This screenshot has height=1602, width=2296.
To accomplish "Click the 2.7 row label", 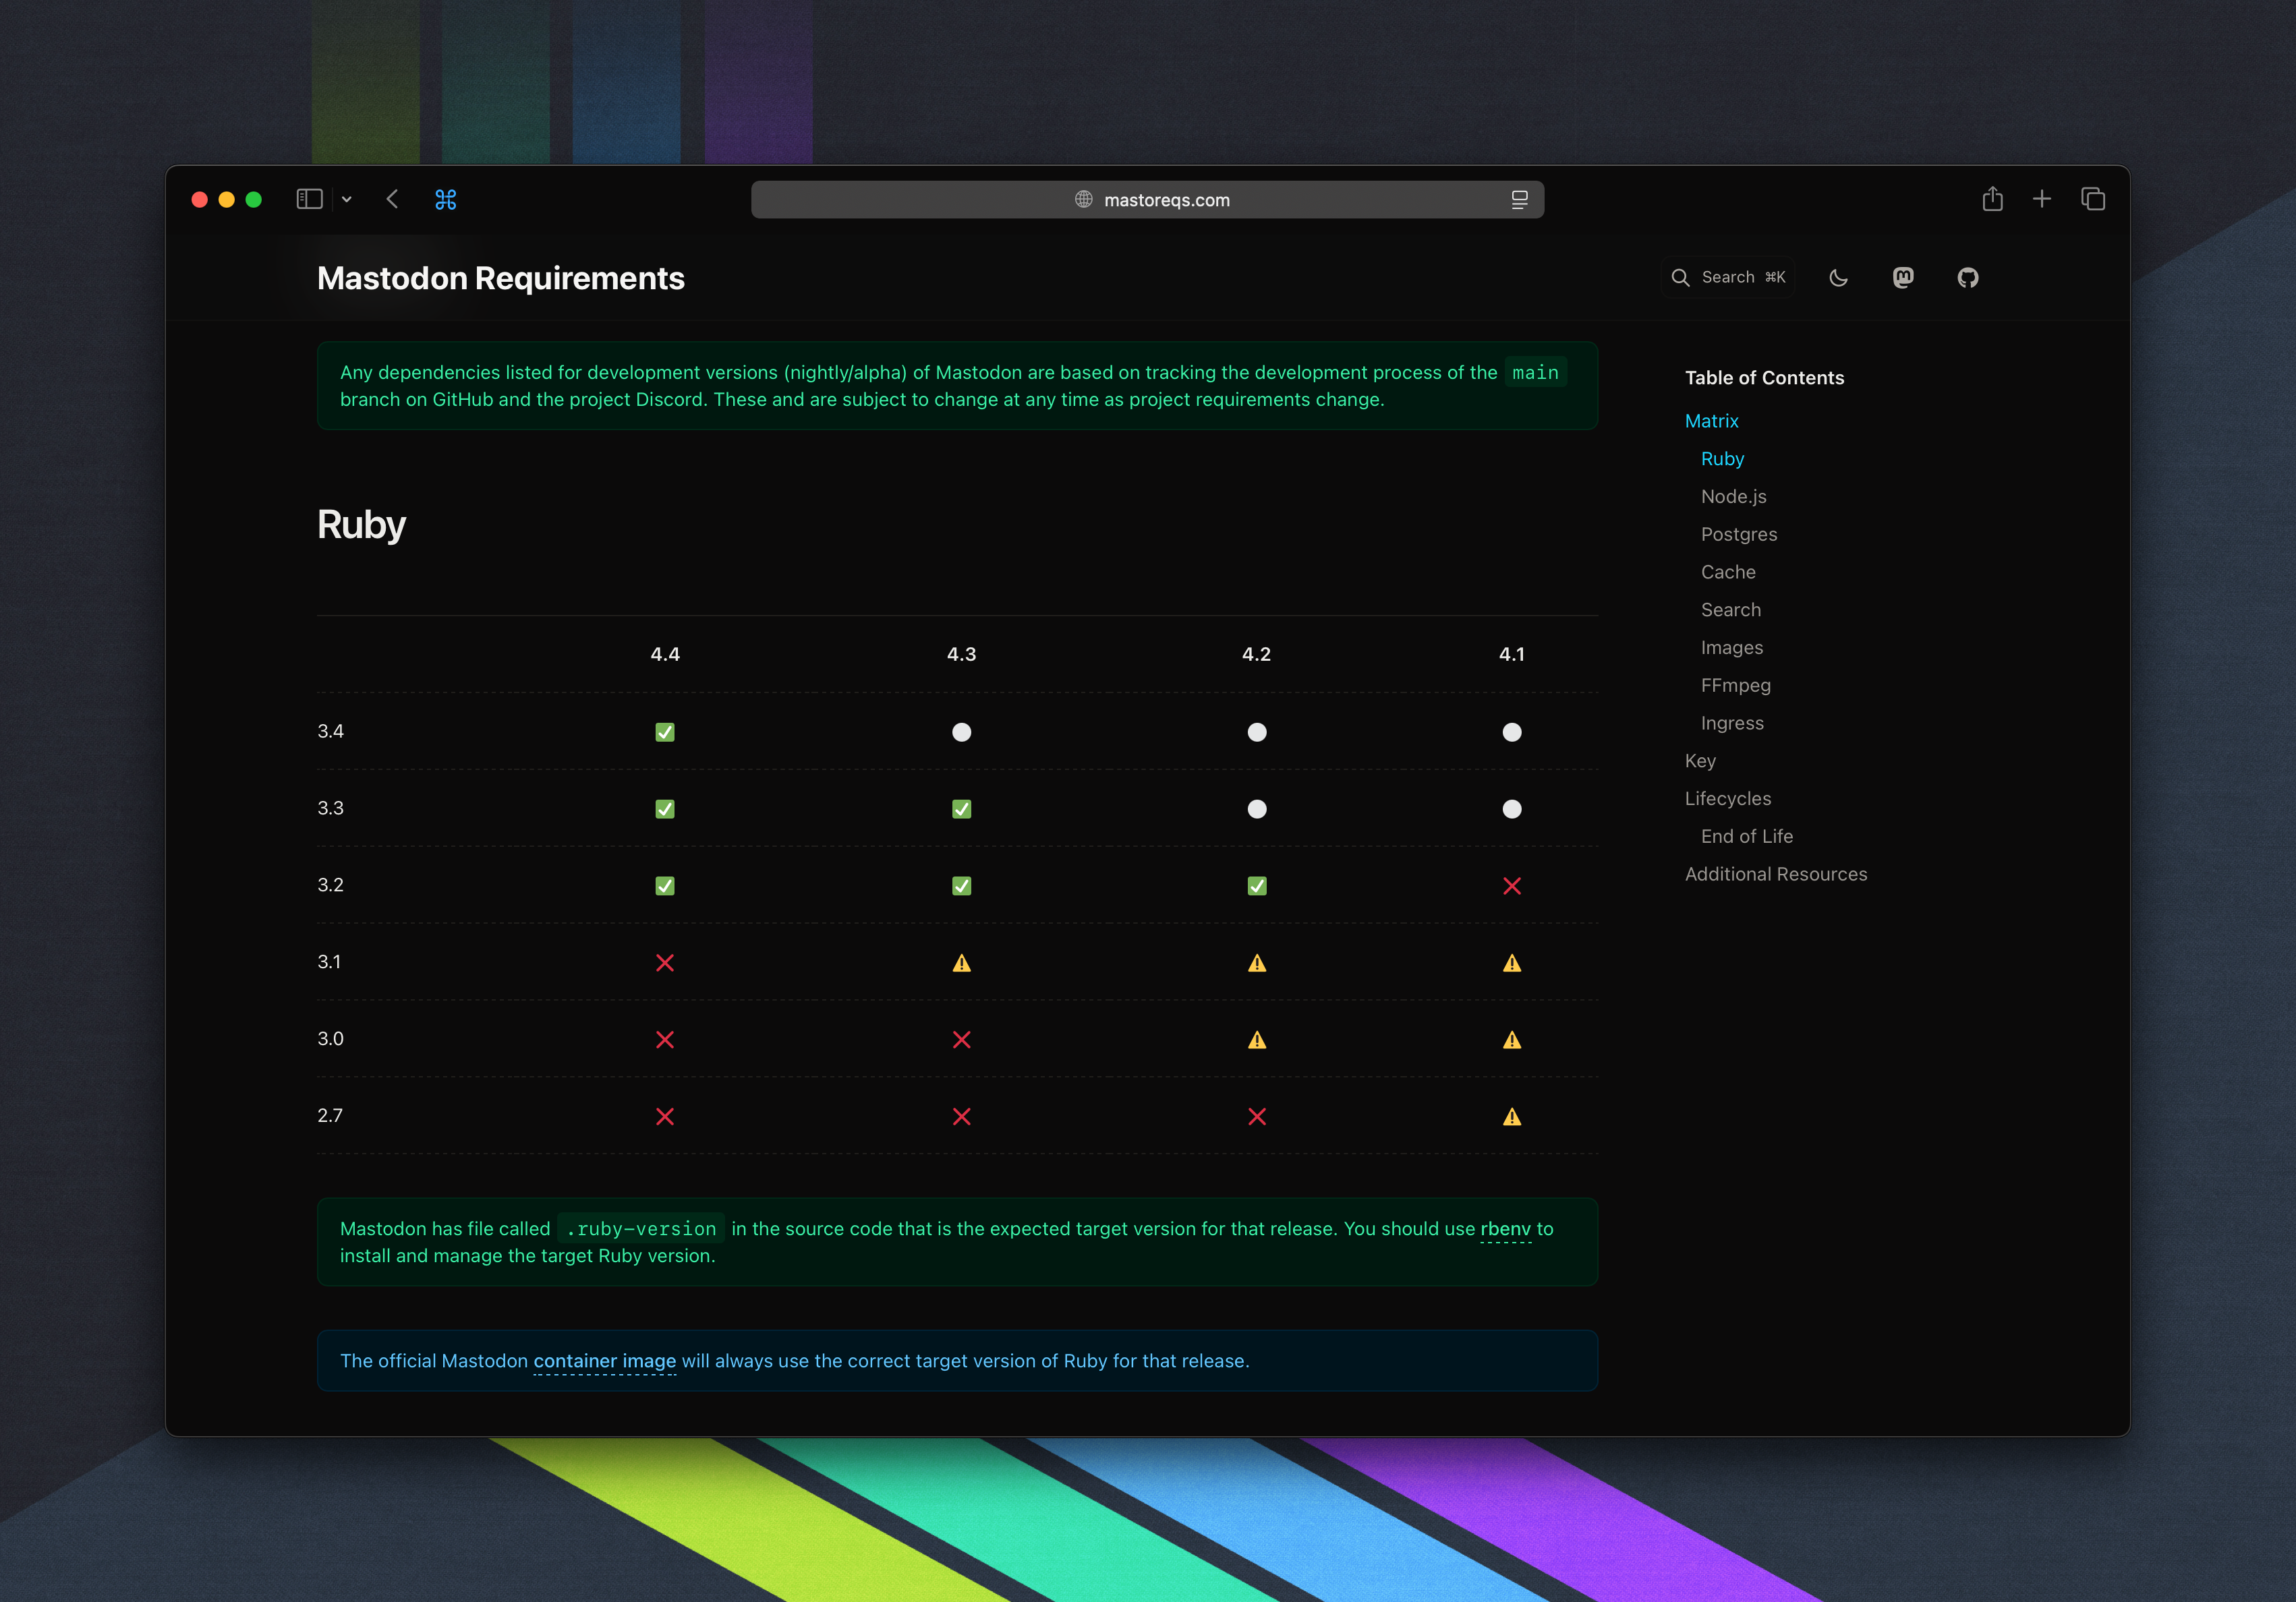I will tap(330, 1117).
